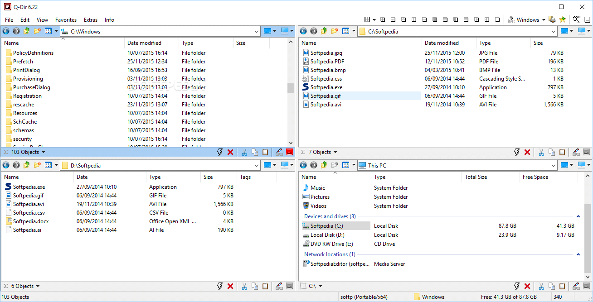
Task: Open the print icon in main toolbar
Action: click(552, 19)
